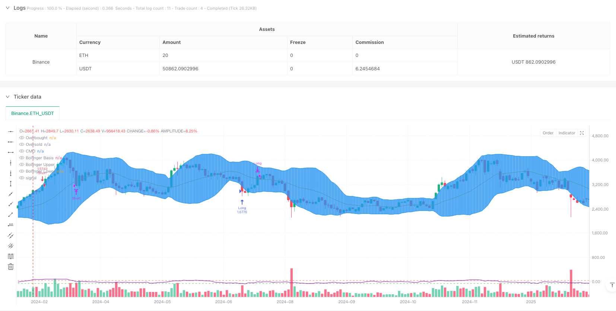Click the Estimated returns column header

[533, 36]
